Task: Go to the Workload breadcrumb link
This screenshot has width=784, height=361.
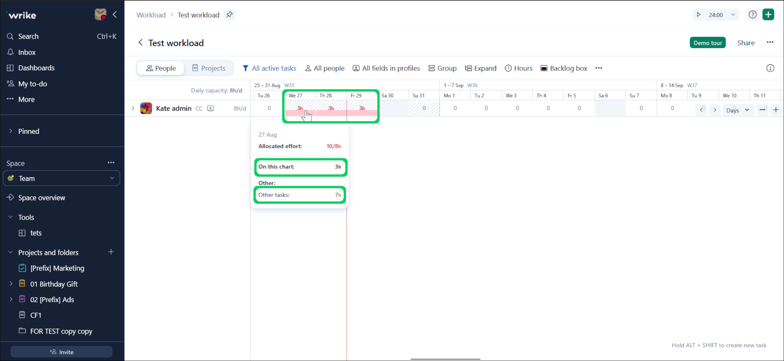Action: click(x=151, y=15)
